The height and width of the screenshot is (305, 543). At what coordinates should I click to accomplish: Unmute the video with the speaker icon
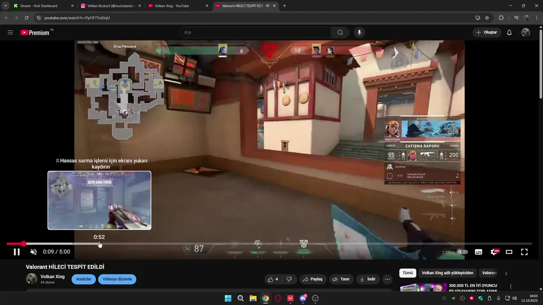pyautogui.click(x=34, y=252)
